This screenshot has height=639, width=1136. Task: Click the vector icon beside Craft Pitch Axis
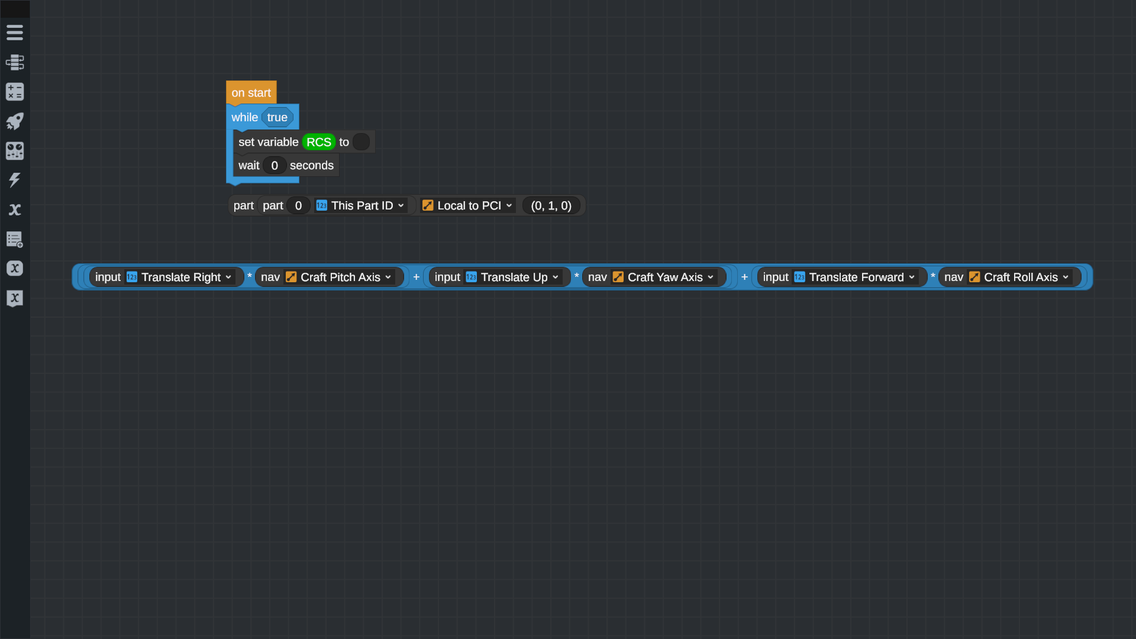click(291, 277)
